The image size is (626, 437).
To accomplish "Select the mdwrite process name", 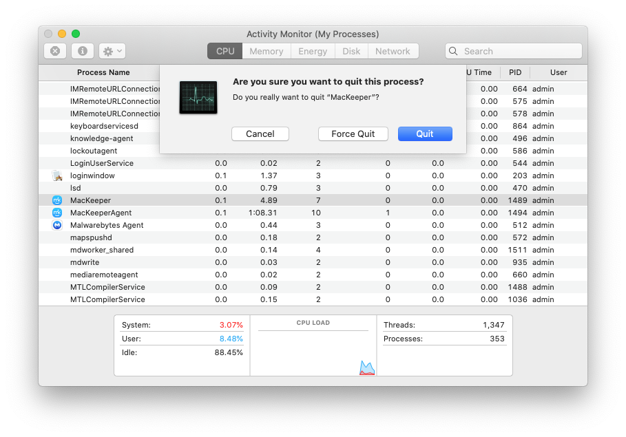I will [85, 262].
